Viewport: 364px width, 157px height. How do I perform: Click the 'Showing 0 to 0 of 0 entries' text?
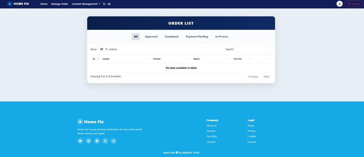pos(106,76)
